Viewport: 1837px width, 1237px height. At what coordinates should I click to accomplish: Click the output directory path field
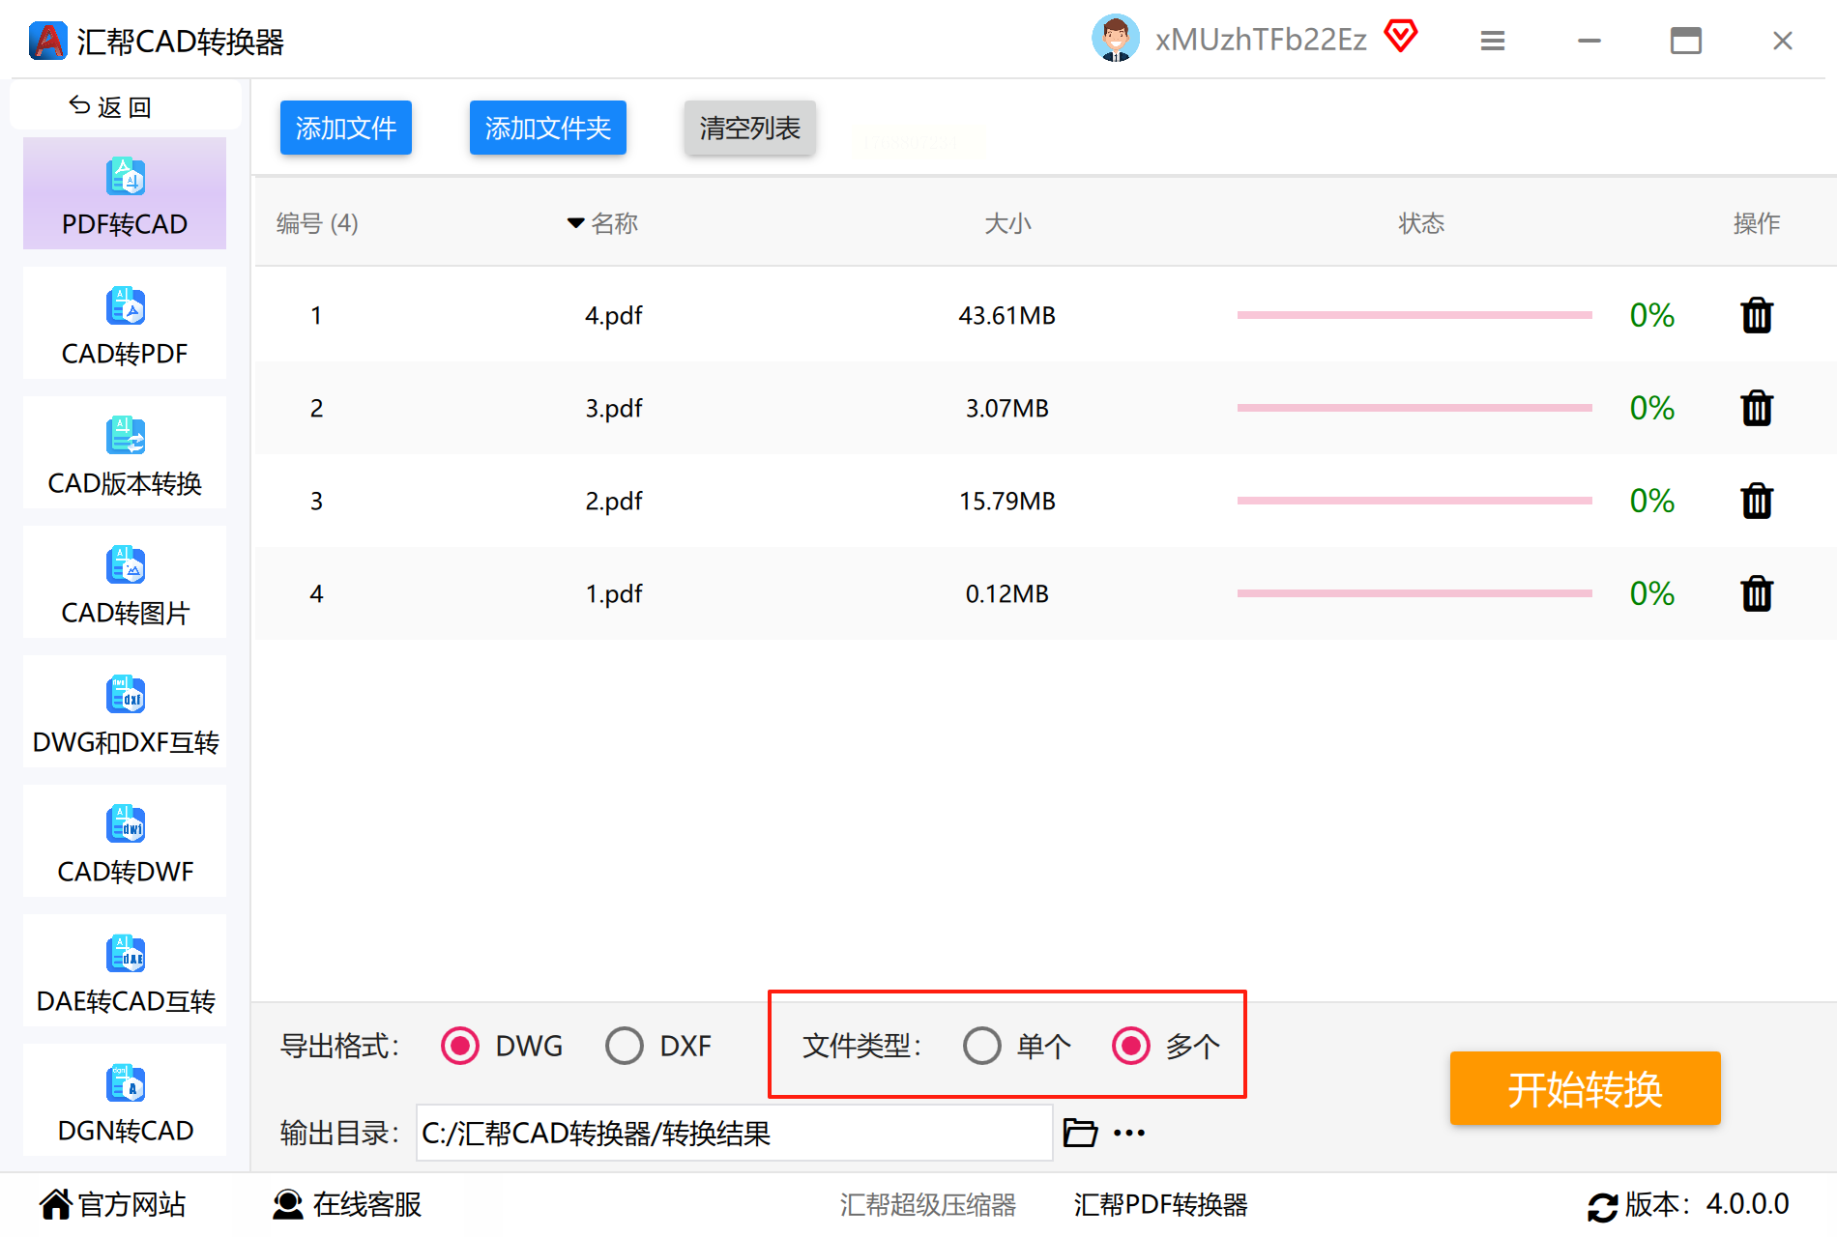[x=735, y=1133]
